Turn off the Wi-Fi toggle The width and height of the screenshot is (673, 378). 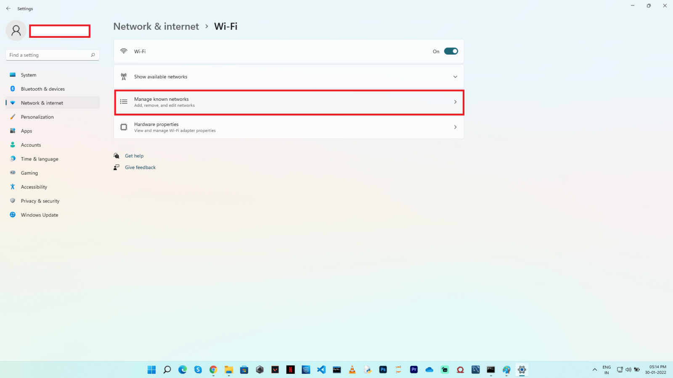click(x=450, y=51)
